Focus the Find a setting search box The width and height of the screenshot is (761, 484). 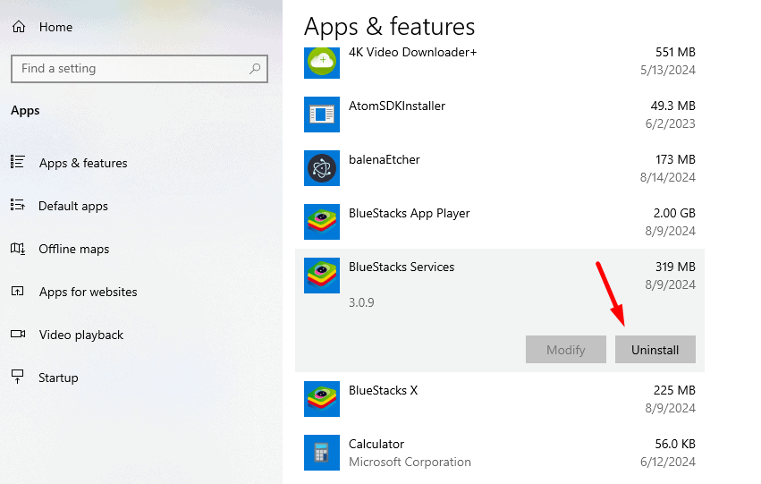click(x=140, y=69)
